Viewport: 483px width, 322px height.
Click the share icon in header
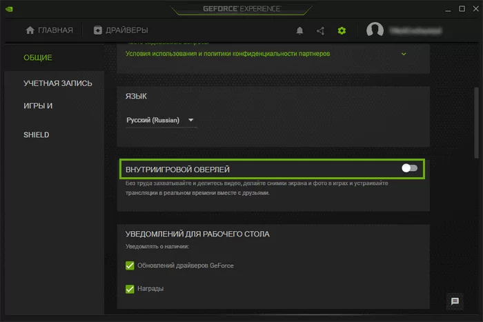pos(320,30)
